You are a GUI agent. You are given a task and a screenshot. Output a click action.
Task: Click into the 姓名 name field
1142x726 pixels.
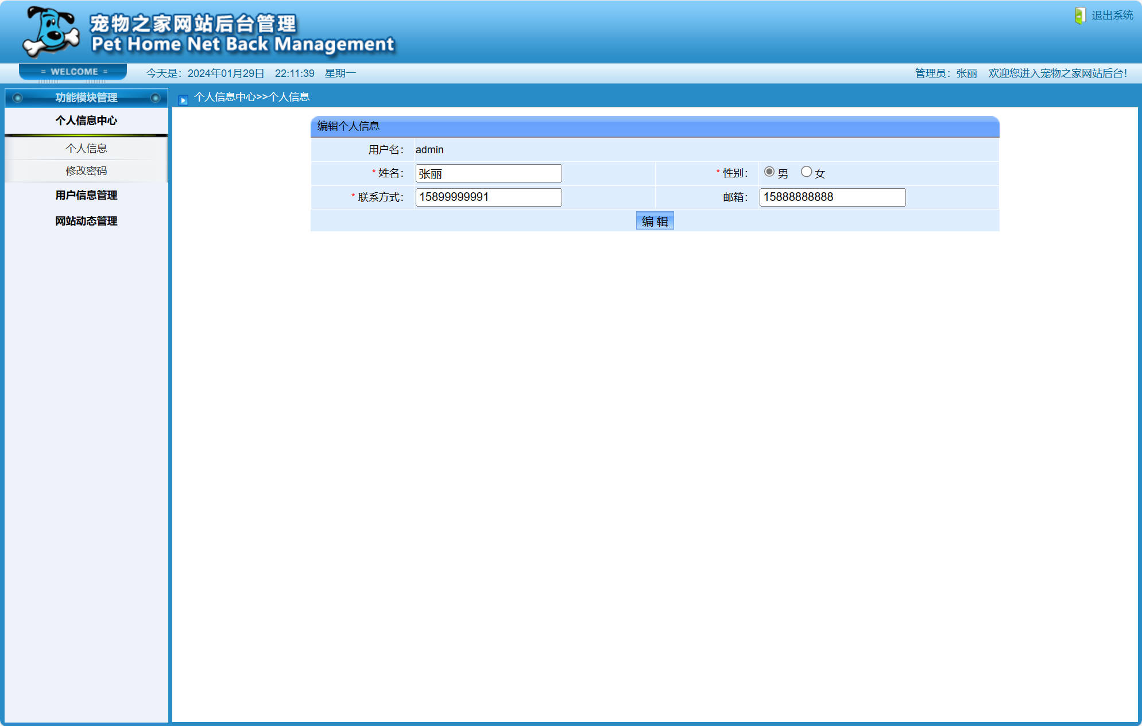pos(488,173)
